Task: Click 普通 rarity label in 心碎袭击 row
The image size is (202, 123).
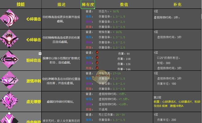Action: (89, 11)
